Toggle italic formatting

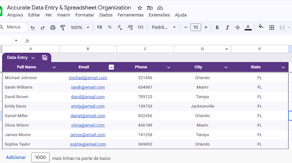coord(227,27)
